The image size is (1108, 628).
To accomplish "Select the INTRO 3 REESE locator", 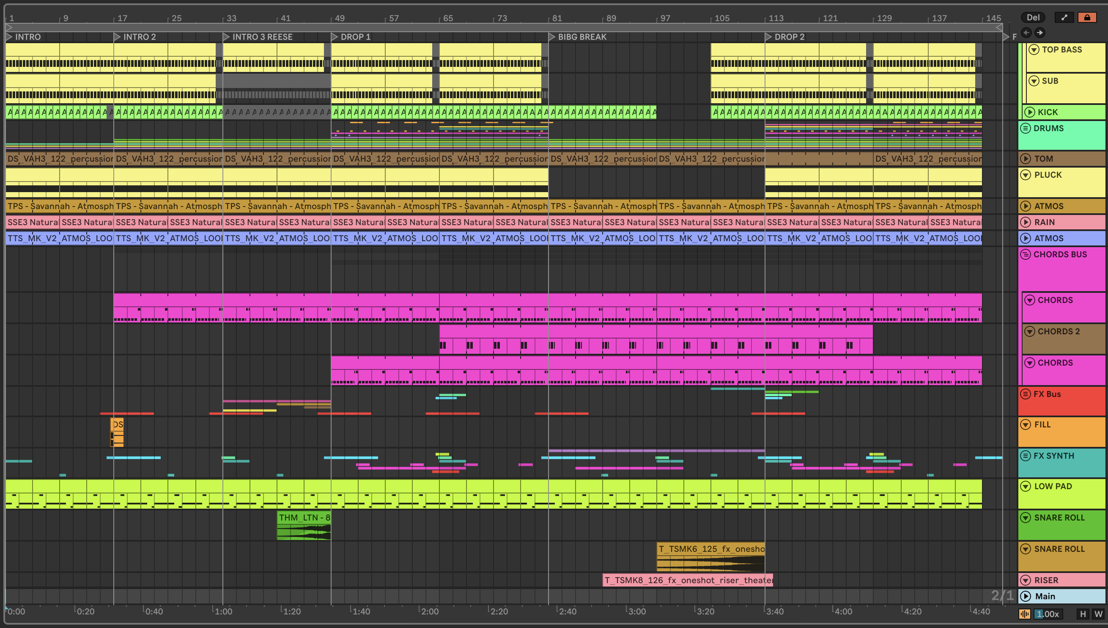I will pyautogui.click(x=226, y=37).
